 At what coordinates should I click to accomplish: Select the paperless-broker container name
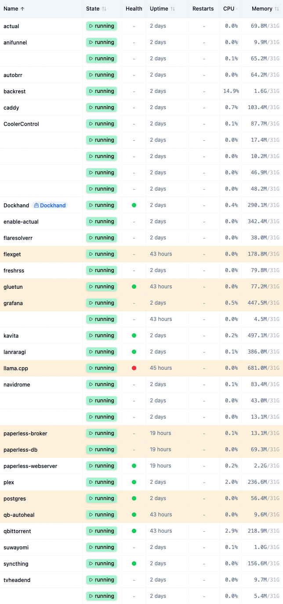click(x=25, y=434)
